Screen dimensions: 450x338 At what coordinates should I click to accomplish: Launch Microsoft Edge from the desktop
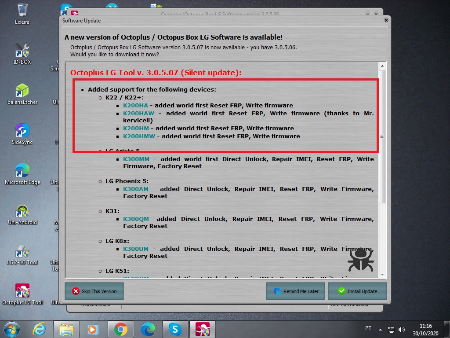(22, 174)
